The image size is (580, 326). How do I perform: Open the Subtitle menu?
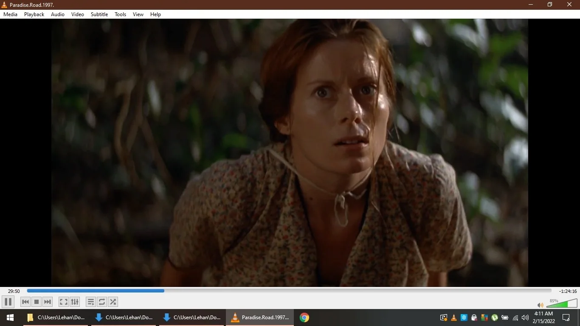[99, 14]
